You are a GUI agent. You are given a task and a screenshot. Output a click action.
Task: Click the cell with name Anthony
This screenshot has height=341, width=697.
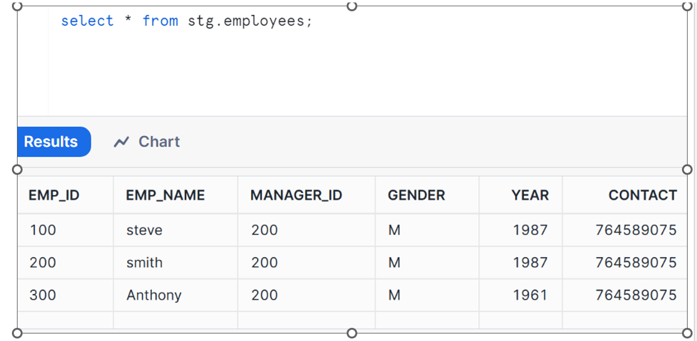[x=154, y=295]
